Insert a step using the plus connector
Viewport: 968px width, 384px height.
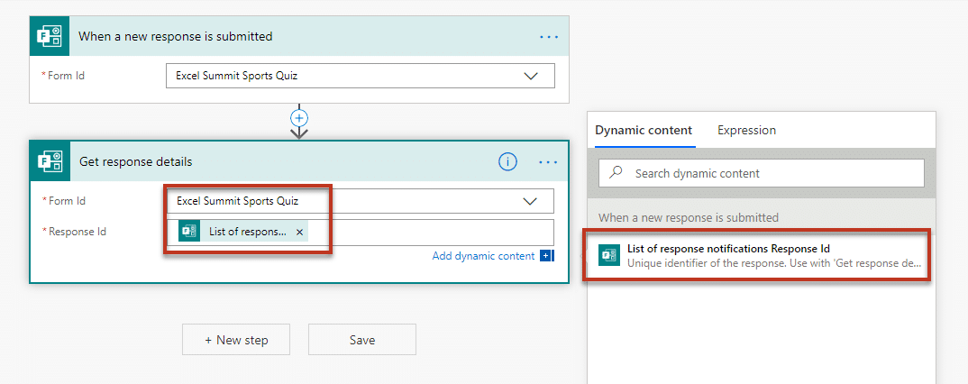(299, 118)
